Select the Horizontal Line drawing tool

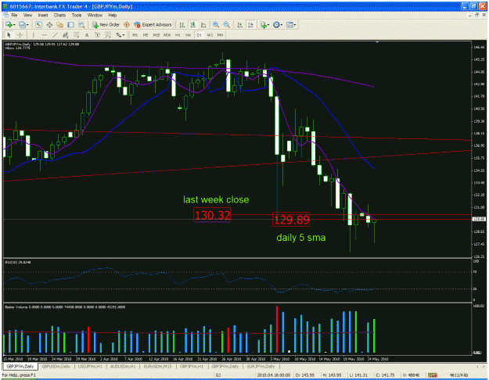pyautogui.click(x=45, y=35)
